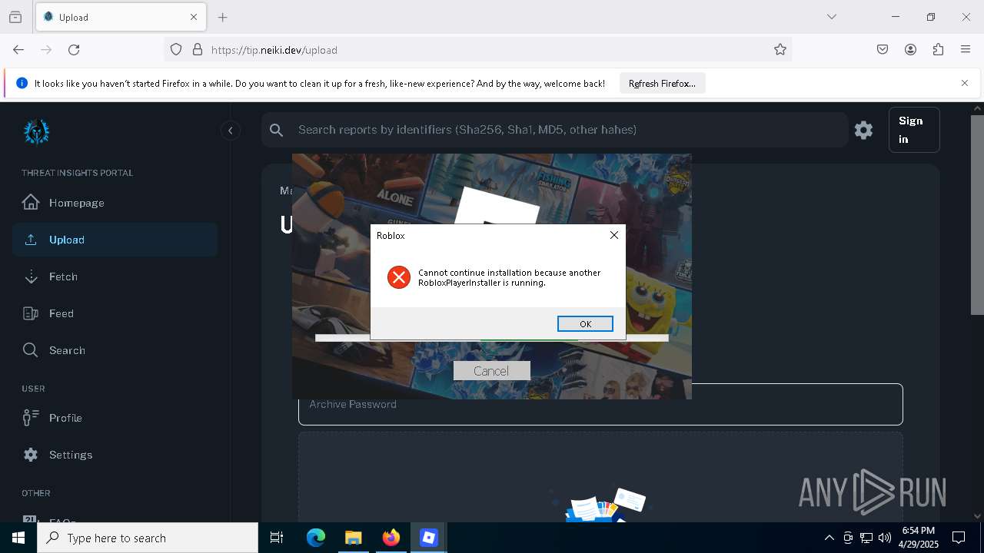This screenshot has height=553, width=984.
Task: Click the Homepage house icon
Action: (x=31, y=202)
